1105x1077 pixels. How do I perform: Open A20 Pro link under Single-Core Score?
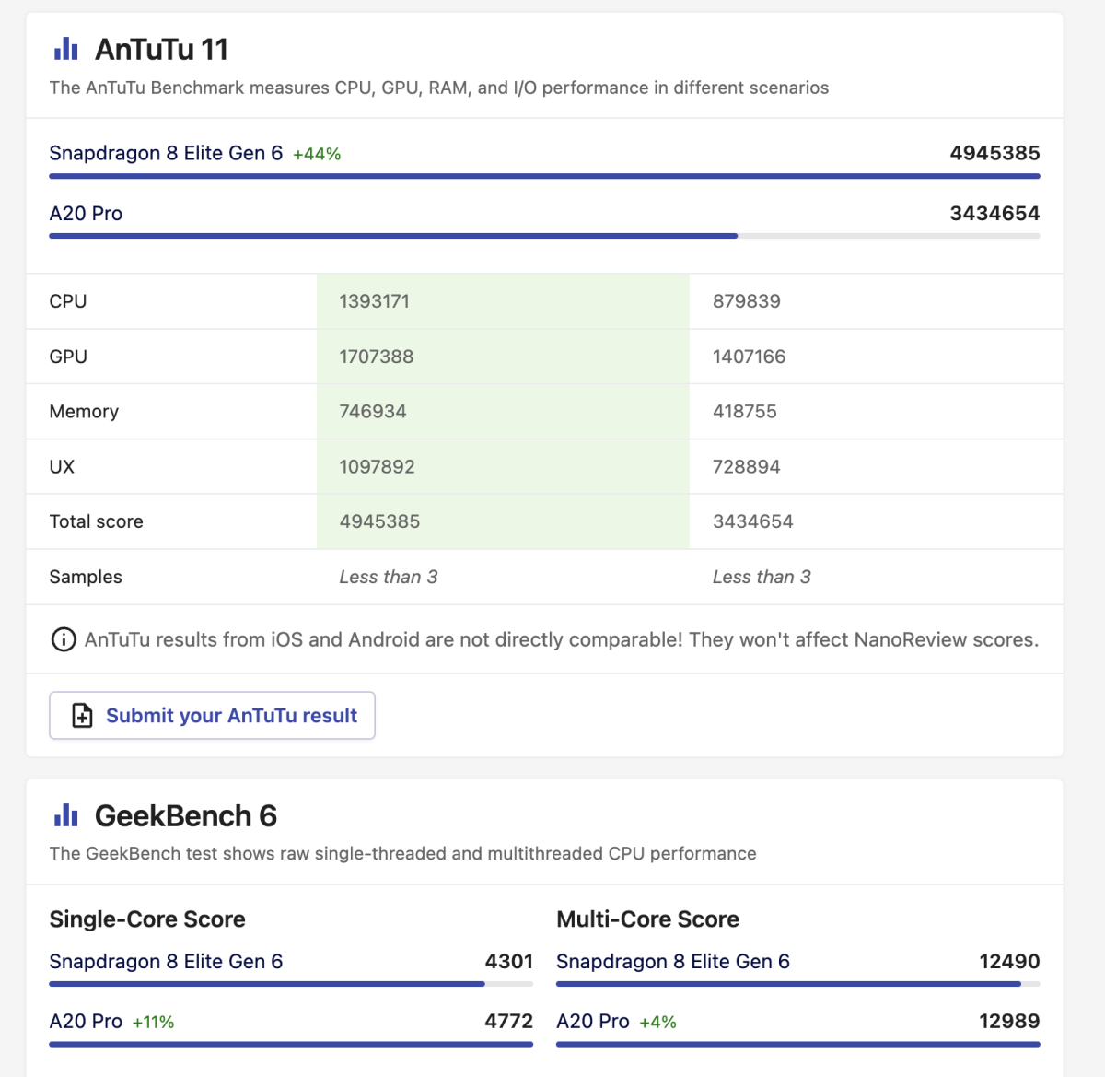coord(86,1021)
